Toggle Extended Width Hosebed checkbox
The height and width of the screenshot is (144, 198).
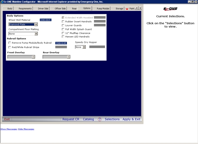pyautogui.click(x=63, y=17)
